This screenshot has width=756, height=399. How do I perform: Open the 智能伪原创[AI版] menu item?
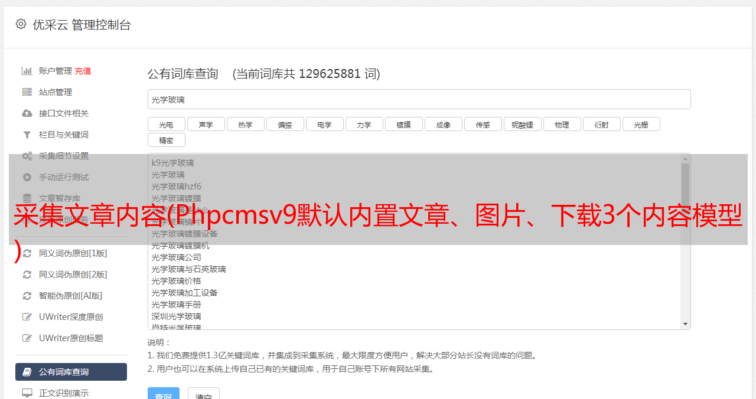point(71,296)
